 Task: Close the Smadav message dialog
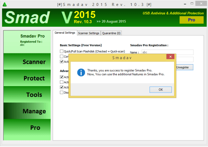click(170, 57)
